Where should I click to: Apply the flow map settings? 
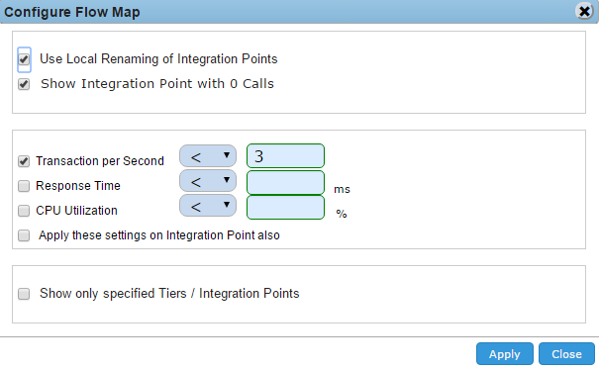tap(505, 354)
